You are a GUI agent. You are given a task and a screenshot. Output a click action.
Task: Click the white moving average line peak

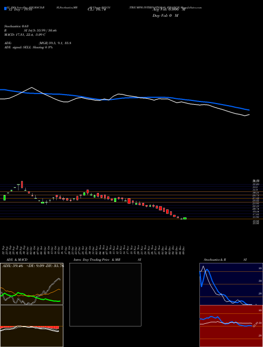coord(32,88)
